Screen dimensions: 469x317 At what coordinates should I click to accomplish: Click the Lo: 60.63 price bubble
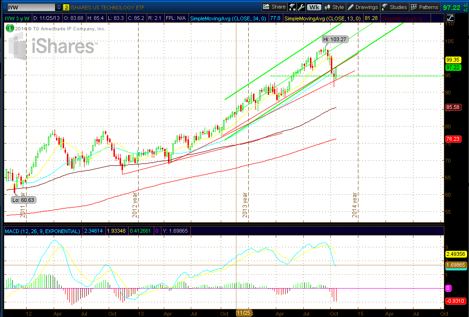pos(23,199)
